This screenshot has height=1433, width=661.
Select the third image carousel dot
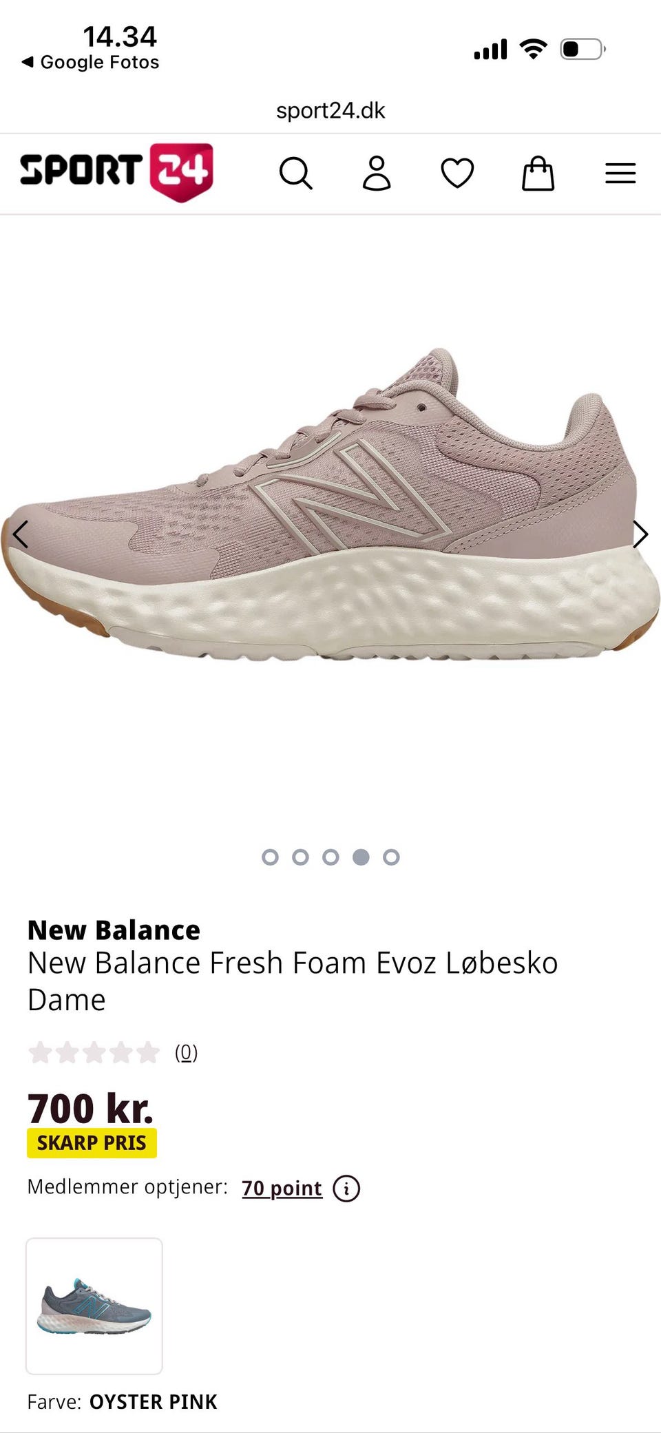(330, 857)
